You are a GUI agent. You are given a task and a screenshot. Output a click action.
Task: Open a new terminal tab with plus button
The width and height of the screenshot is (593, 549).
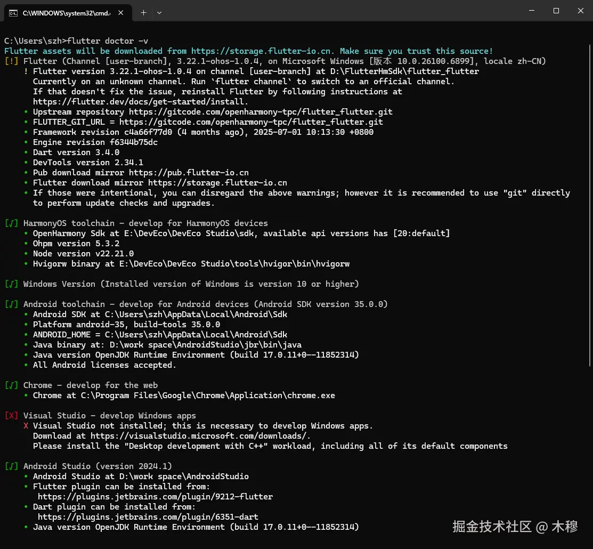pos(144,13)
